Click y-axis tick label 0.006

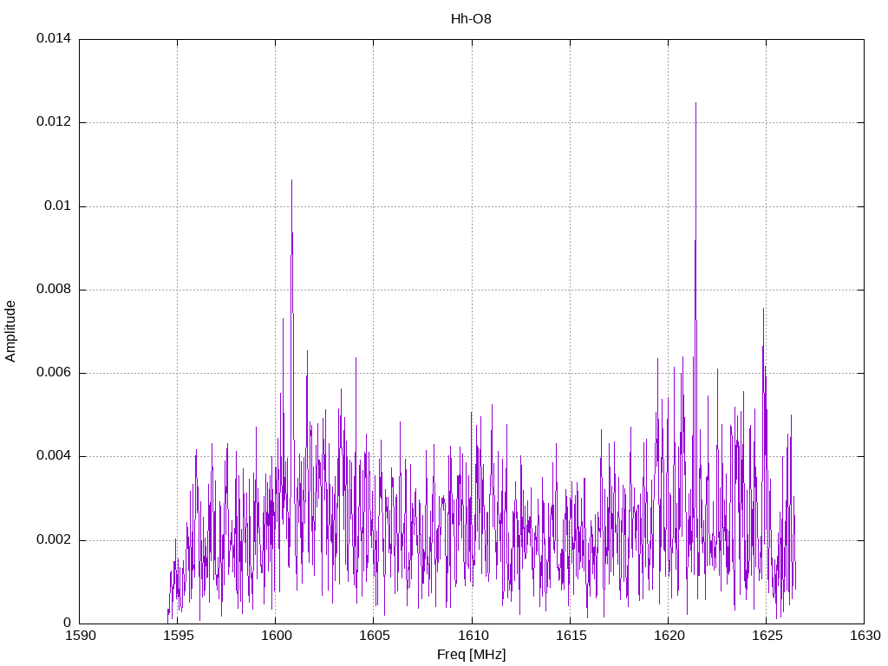54,373
